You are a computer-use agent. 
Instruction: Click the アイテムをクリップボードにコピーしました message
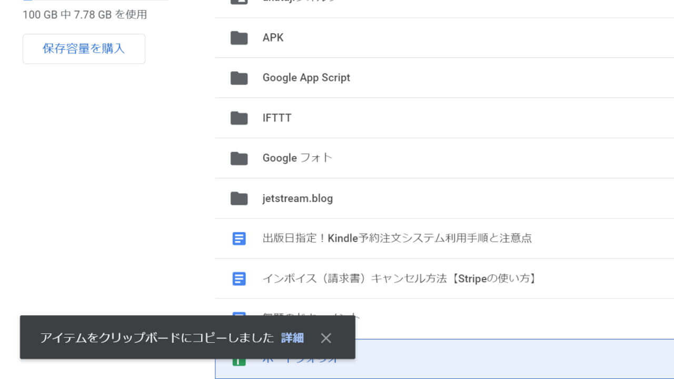(157, 338)
